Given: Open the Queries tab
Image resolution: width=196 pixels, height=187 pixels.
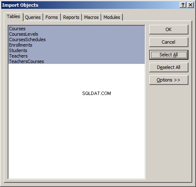Looking at the screenshot, I should [33, 17].
